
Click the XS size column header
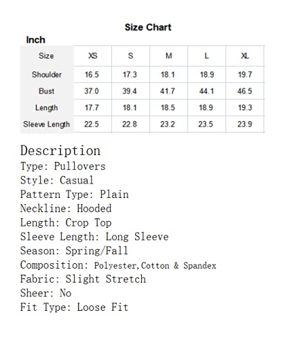(92, 56)
